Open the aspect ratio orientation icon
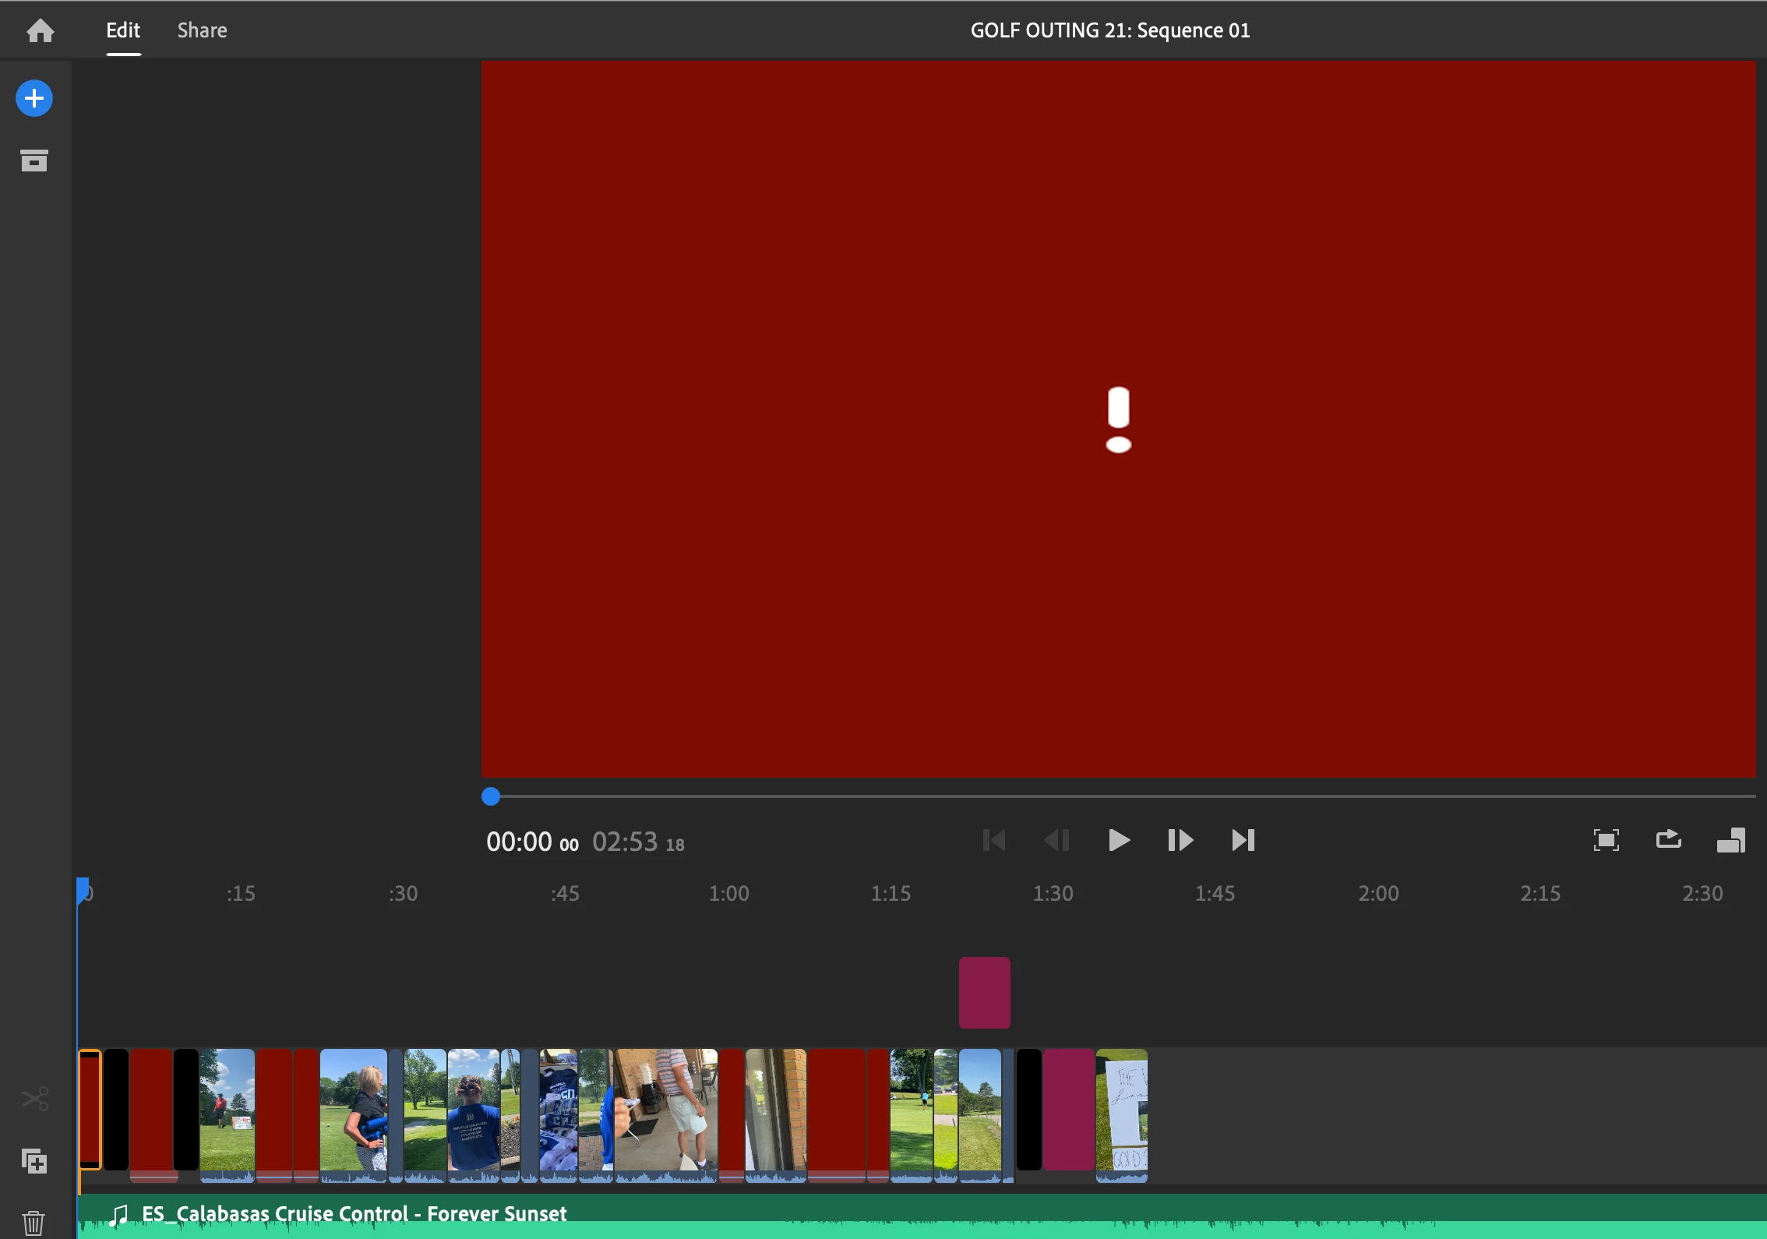This screenshot has height=1239, width=1767. (1730, 840)
